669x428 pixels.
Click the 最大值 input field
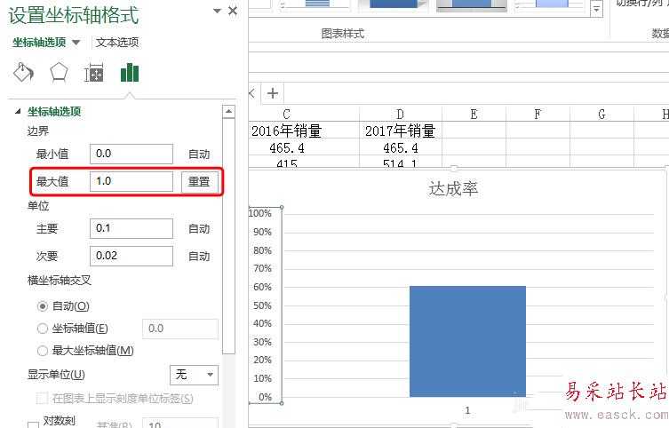131,182
